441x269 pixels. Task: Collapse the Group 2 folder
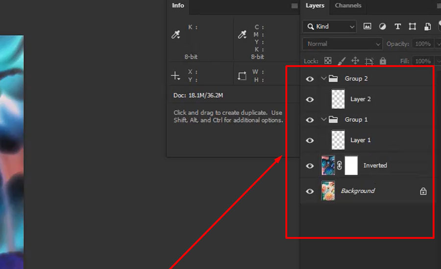tap(323, 78)
